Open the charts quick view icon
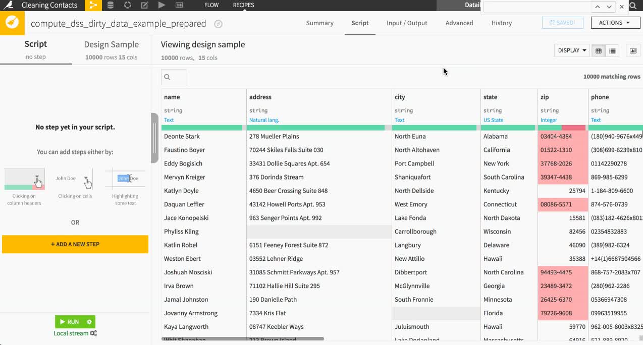 (633, 50)
